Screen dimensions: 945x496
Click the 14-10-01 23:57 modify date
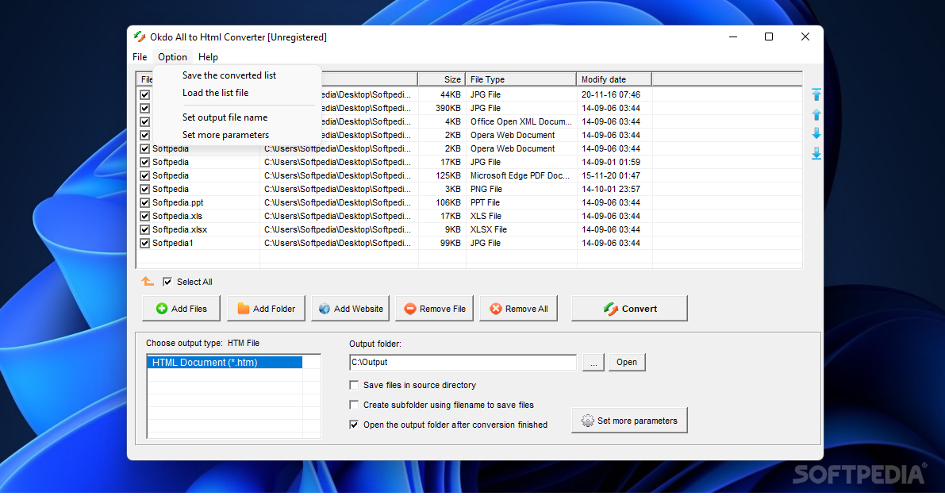click(611, 189)
